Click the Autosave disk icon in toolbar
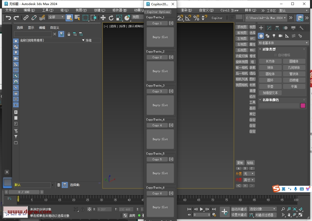 (x=300, y=18)
